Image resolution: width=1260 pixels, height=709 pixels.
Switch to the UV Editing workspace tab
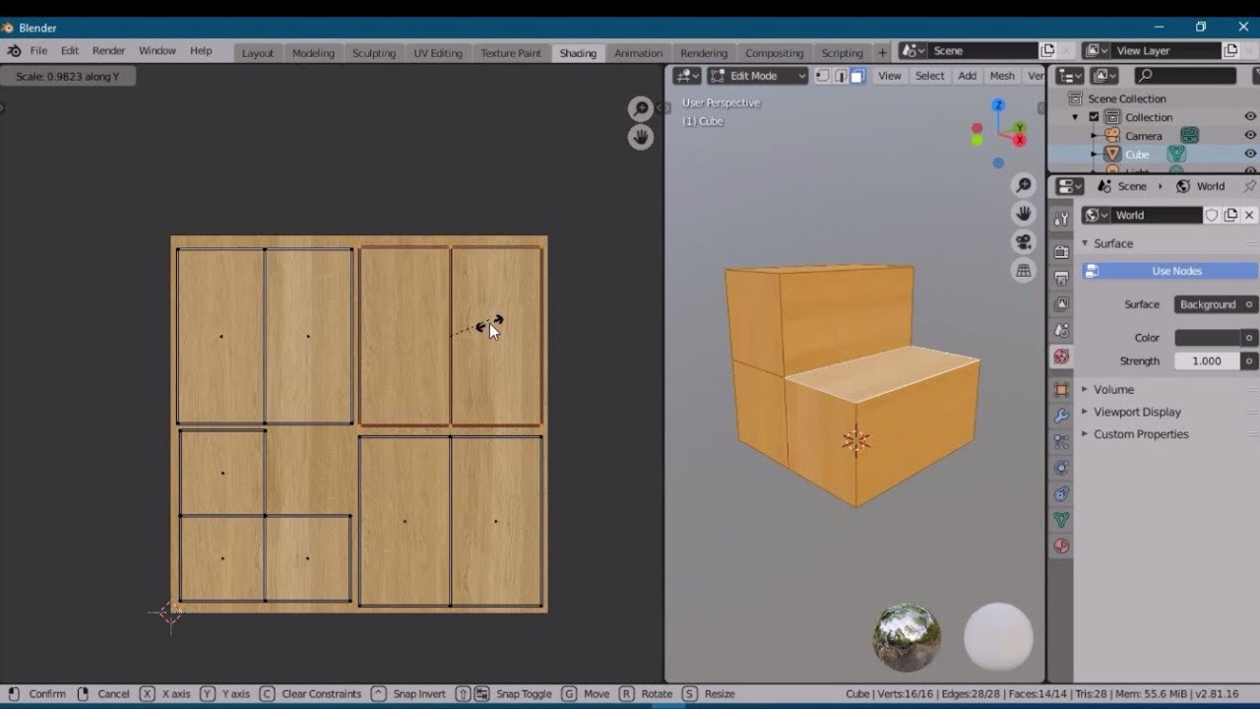tap(438, 53)
